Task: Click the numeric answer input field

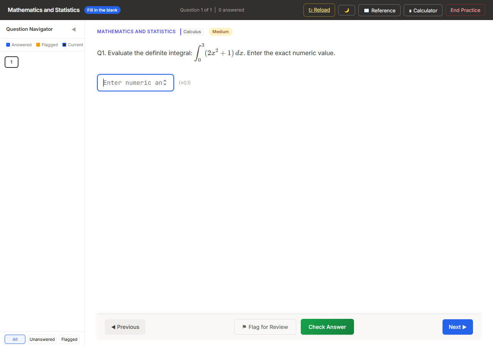Action: [136, 83]
